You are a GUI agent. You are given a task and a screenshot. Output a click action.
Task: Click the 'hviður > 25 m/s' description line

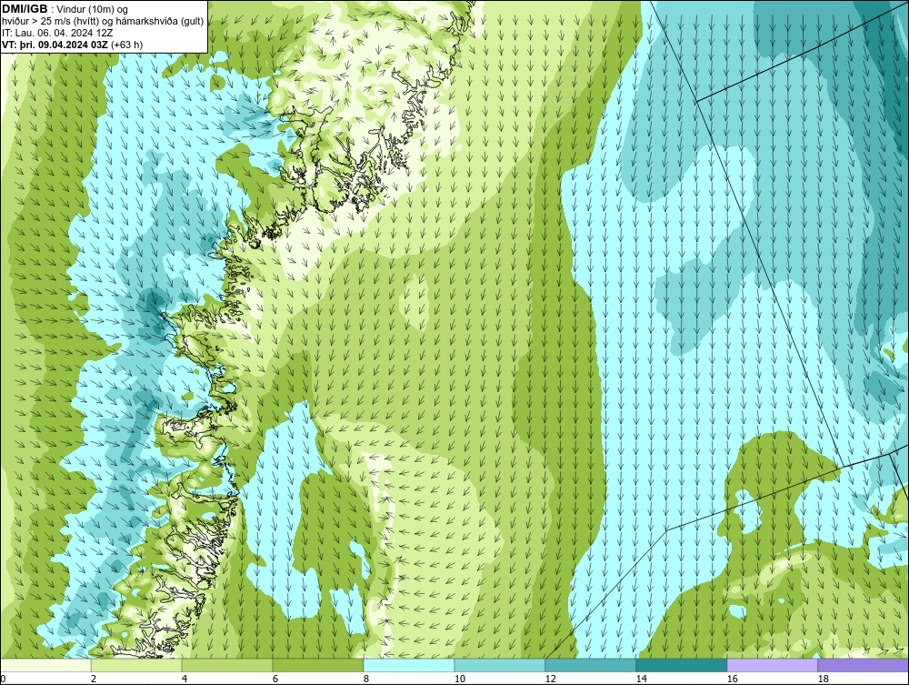tap(103, 21)
